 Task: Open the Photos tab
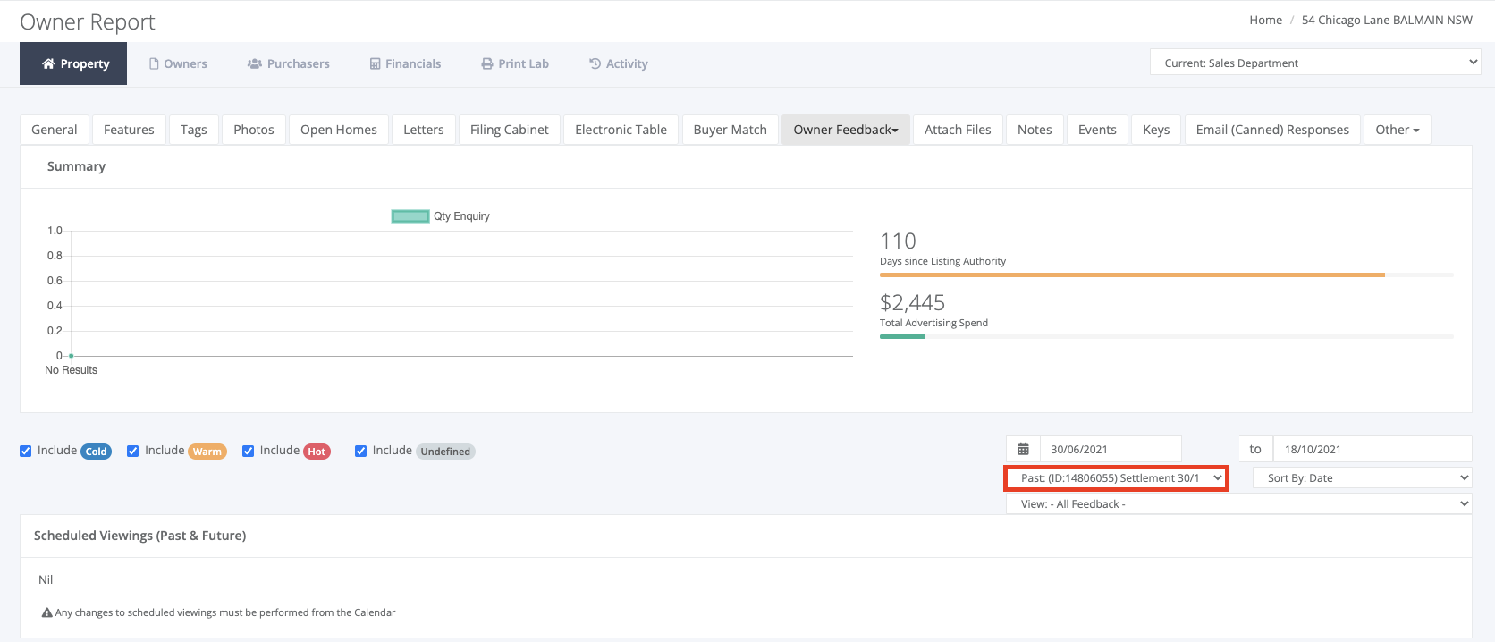pyautogui.click(x=254, y=130)
